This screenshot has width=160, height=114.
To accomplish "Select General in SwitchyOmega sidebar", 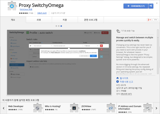I will 13,43.
